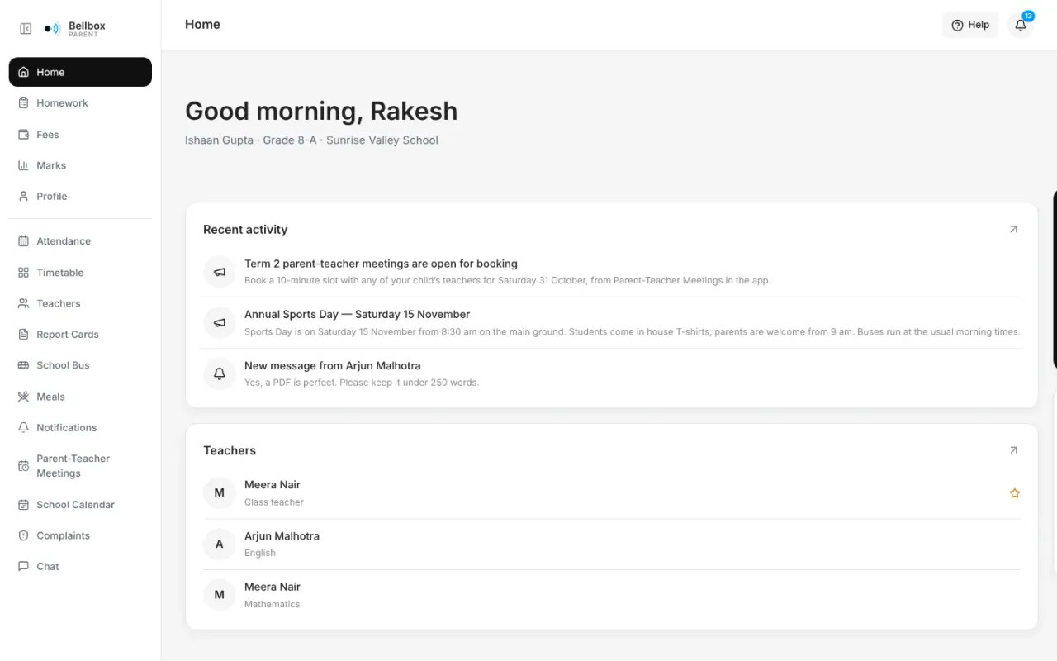Viewport: 1057px width, 661px height.
Task: Click the Teachers card heading
Action: pos(230,450)
